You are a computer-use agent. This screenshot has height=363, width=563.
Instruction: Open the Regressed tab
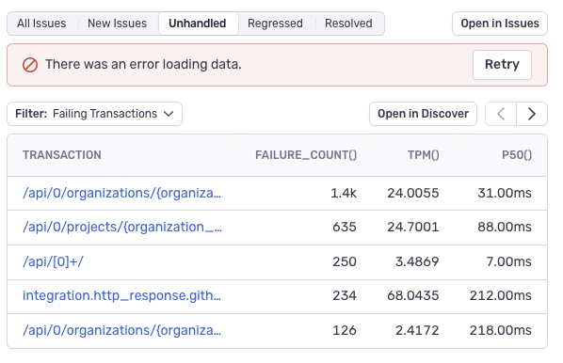(x=275, y=24)
